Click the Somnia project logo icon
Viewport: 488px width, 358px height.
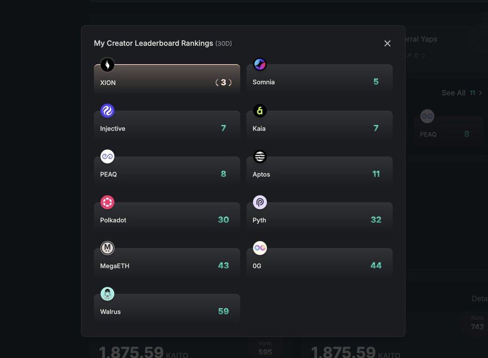coord(260,64)
